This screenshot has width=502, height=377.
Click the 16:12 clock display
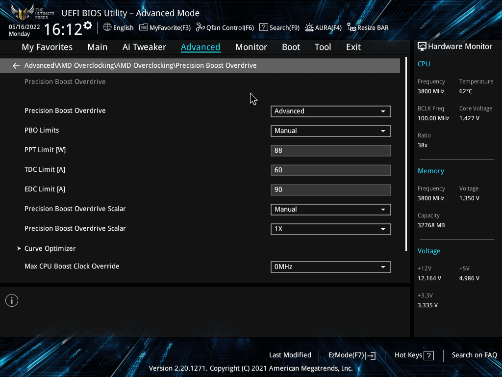pos(63,29)
